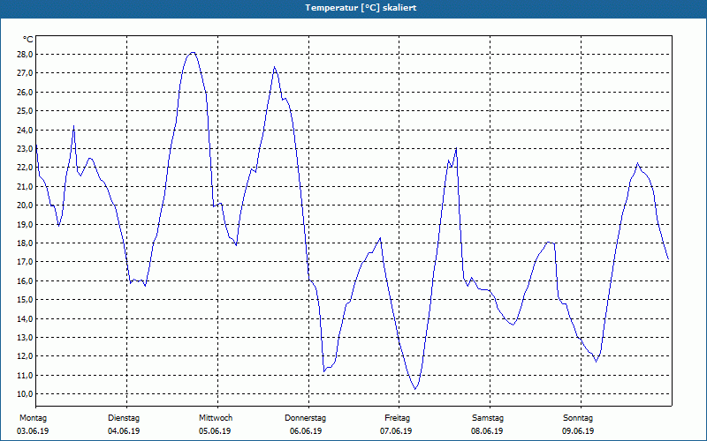Select the 22,0 axis value
Viewport: 707px width, 441px height.
[x=26, y=168]
